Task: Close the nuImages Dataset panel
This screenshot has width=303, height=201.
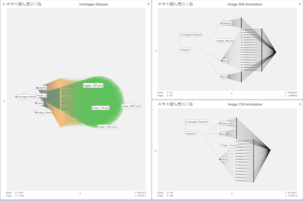Action: tap(148, 4)
